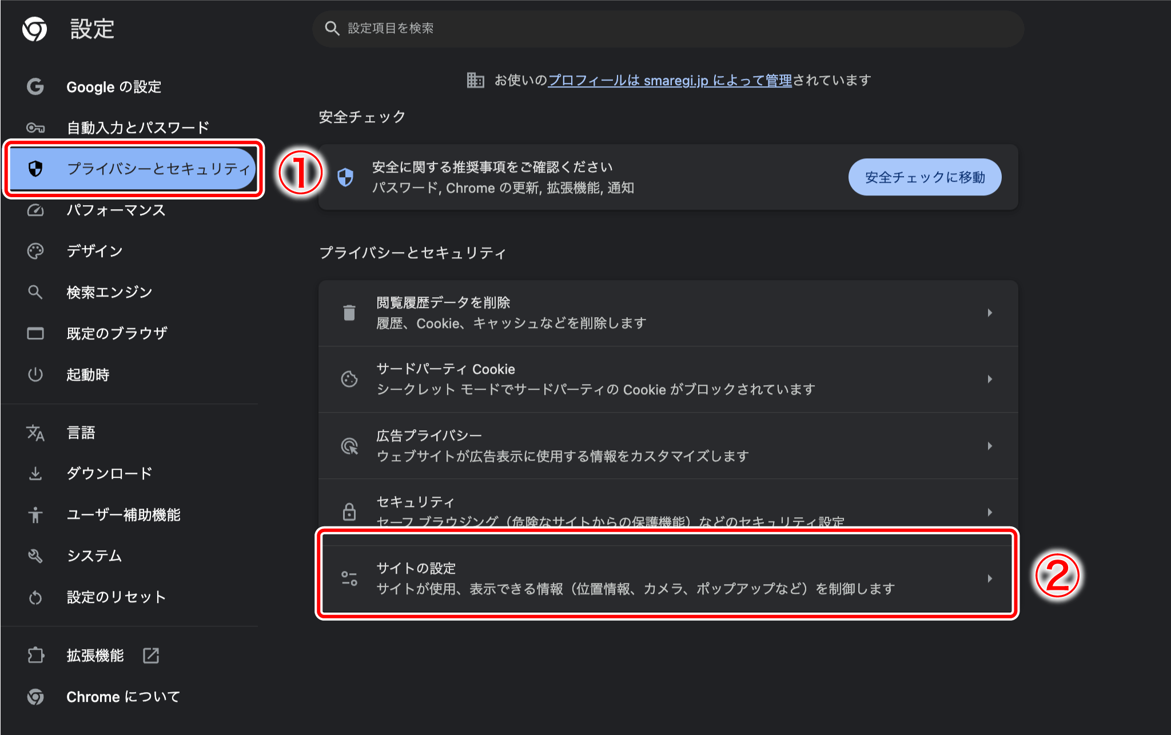Click the trash icon beside 閲覧履歴データを削除

point(349,313)
